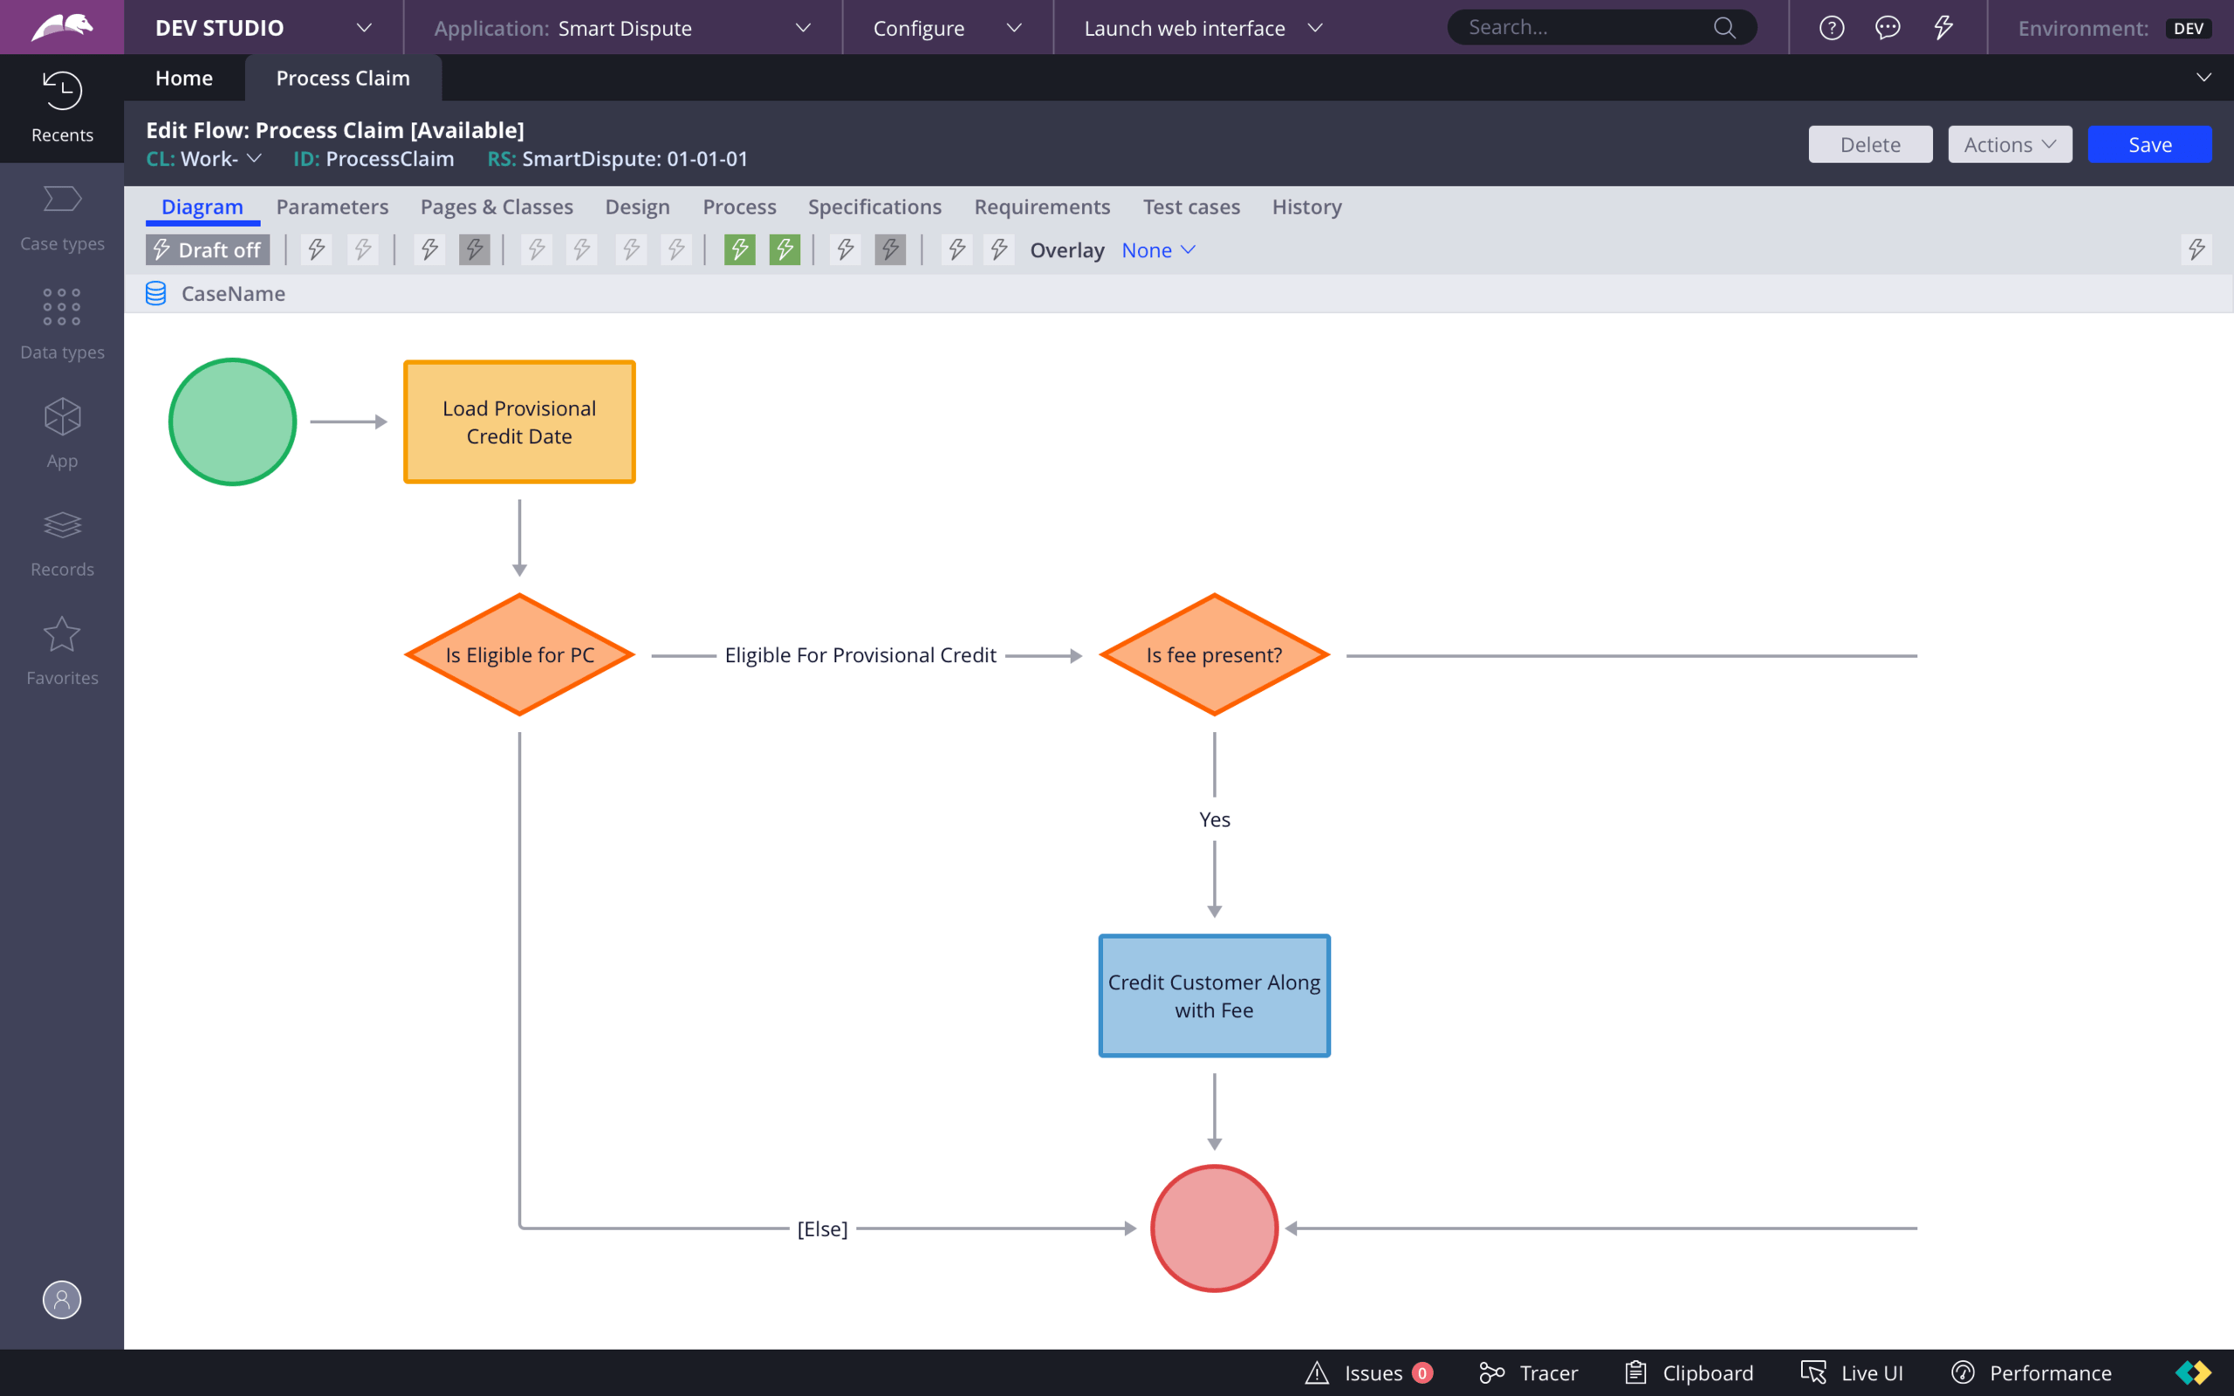Image resolution: width=2234 pixels, height=1396 pixels.
Task: Switch to the Parameters tab
Action: [332, 207]
